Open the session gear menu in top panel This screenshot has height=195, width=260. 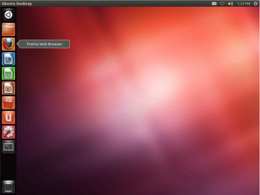(x=255, y=3)
